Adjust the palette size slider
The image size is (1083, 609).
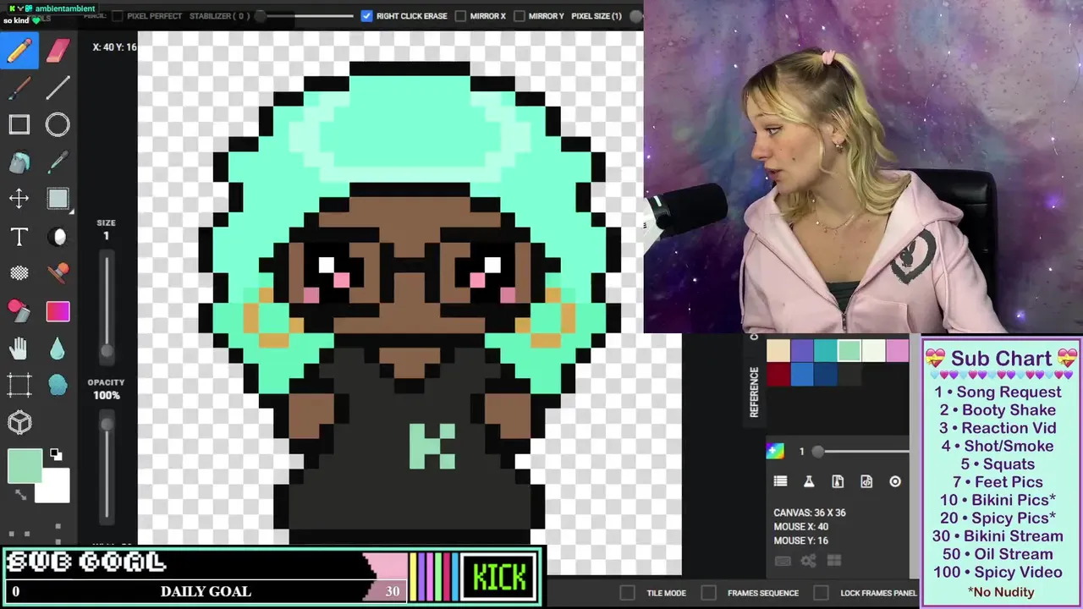(x=861, y=452)
